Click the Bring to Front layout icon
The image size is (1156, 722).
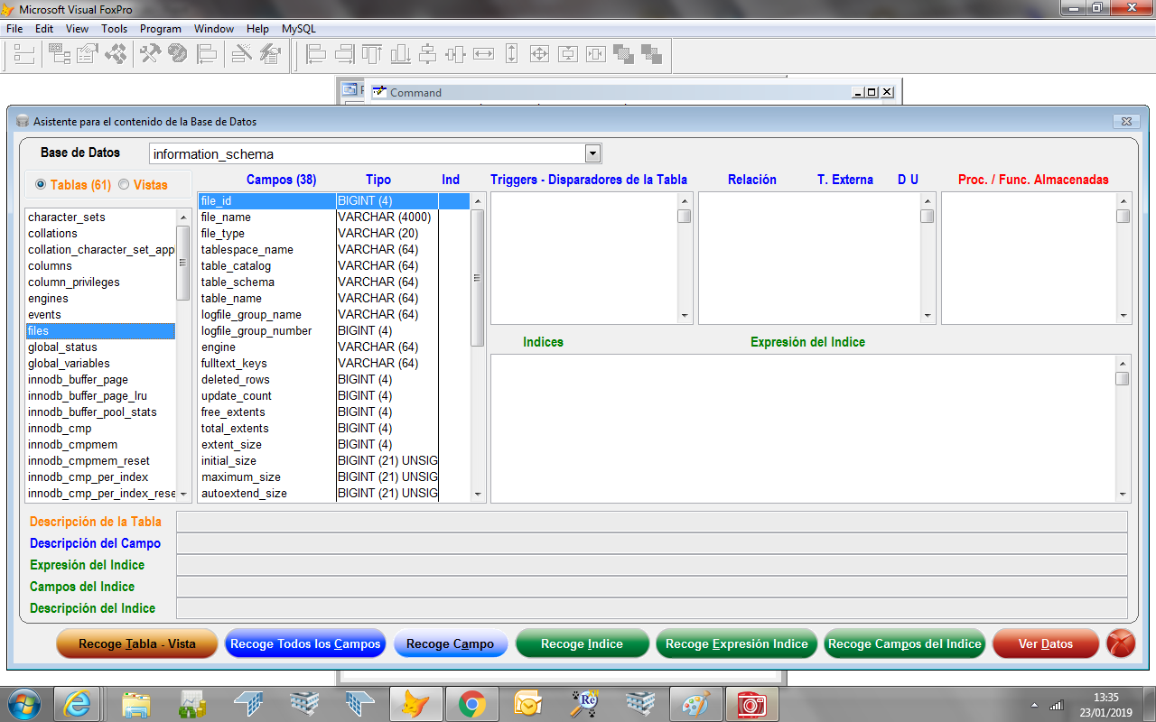click(623, 54)
